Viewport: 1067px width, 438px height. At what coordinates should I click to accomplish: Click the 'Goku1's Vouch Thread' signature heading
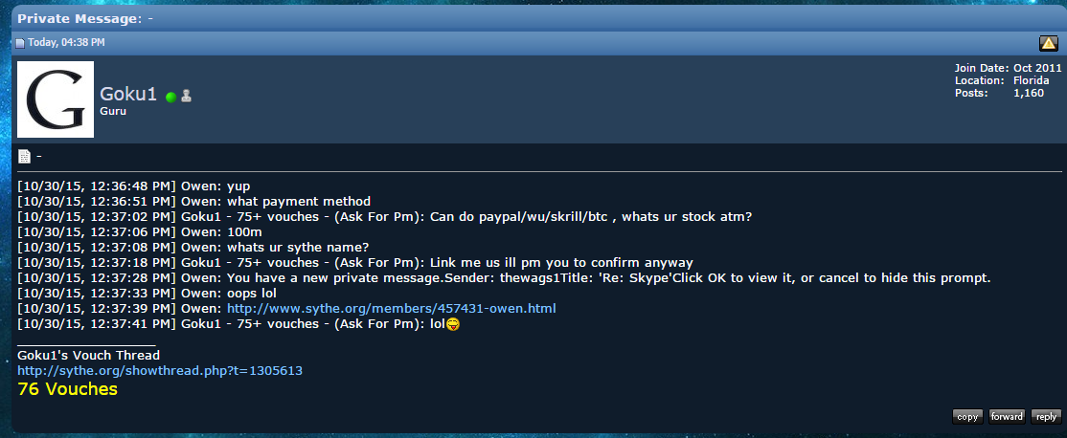[x=88, y=355]
